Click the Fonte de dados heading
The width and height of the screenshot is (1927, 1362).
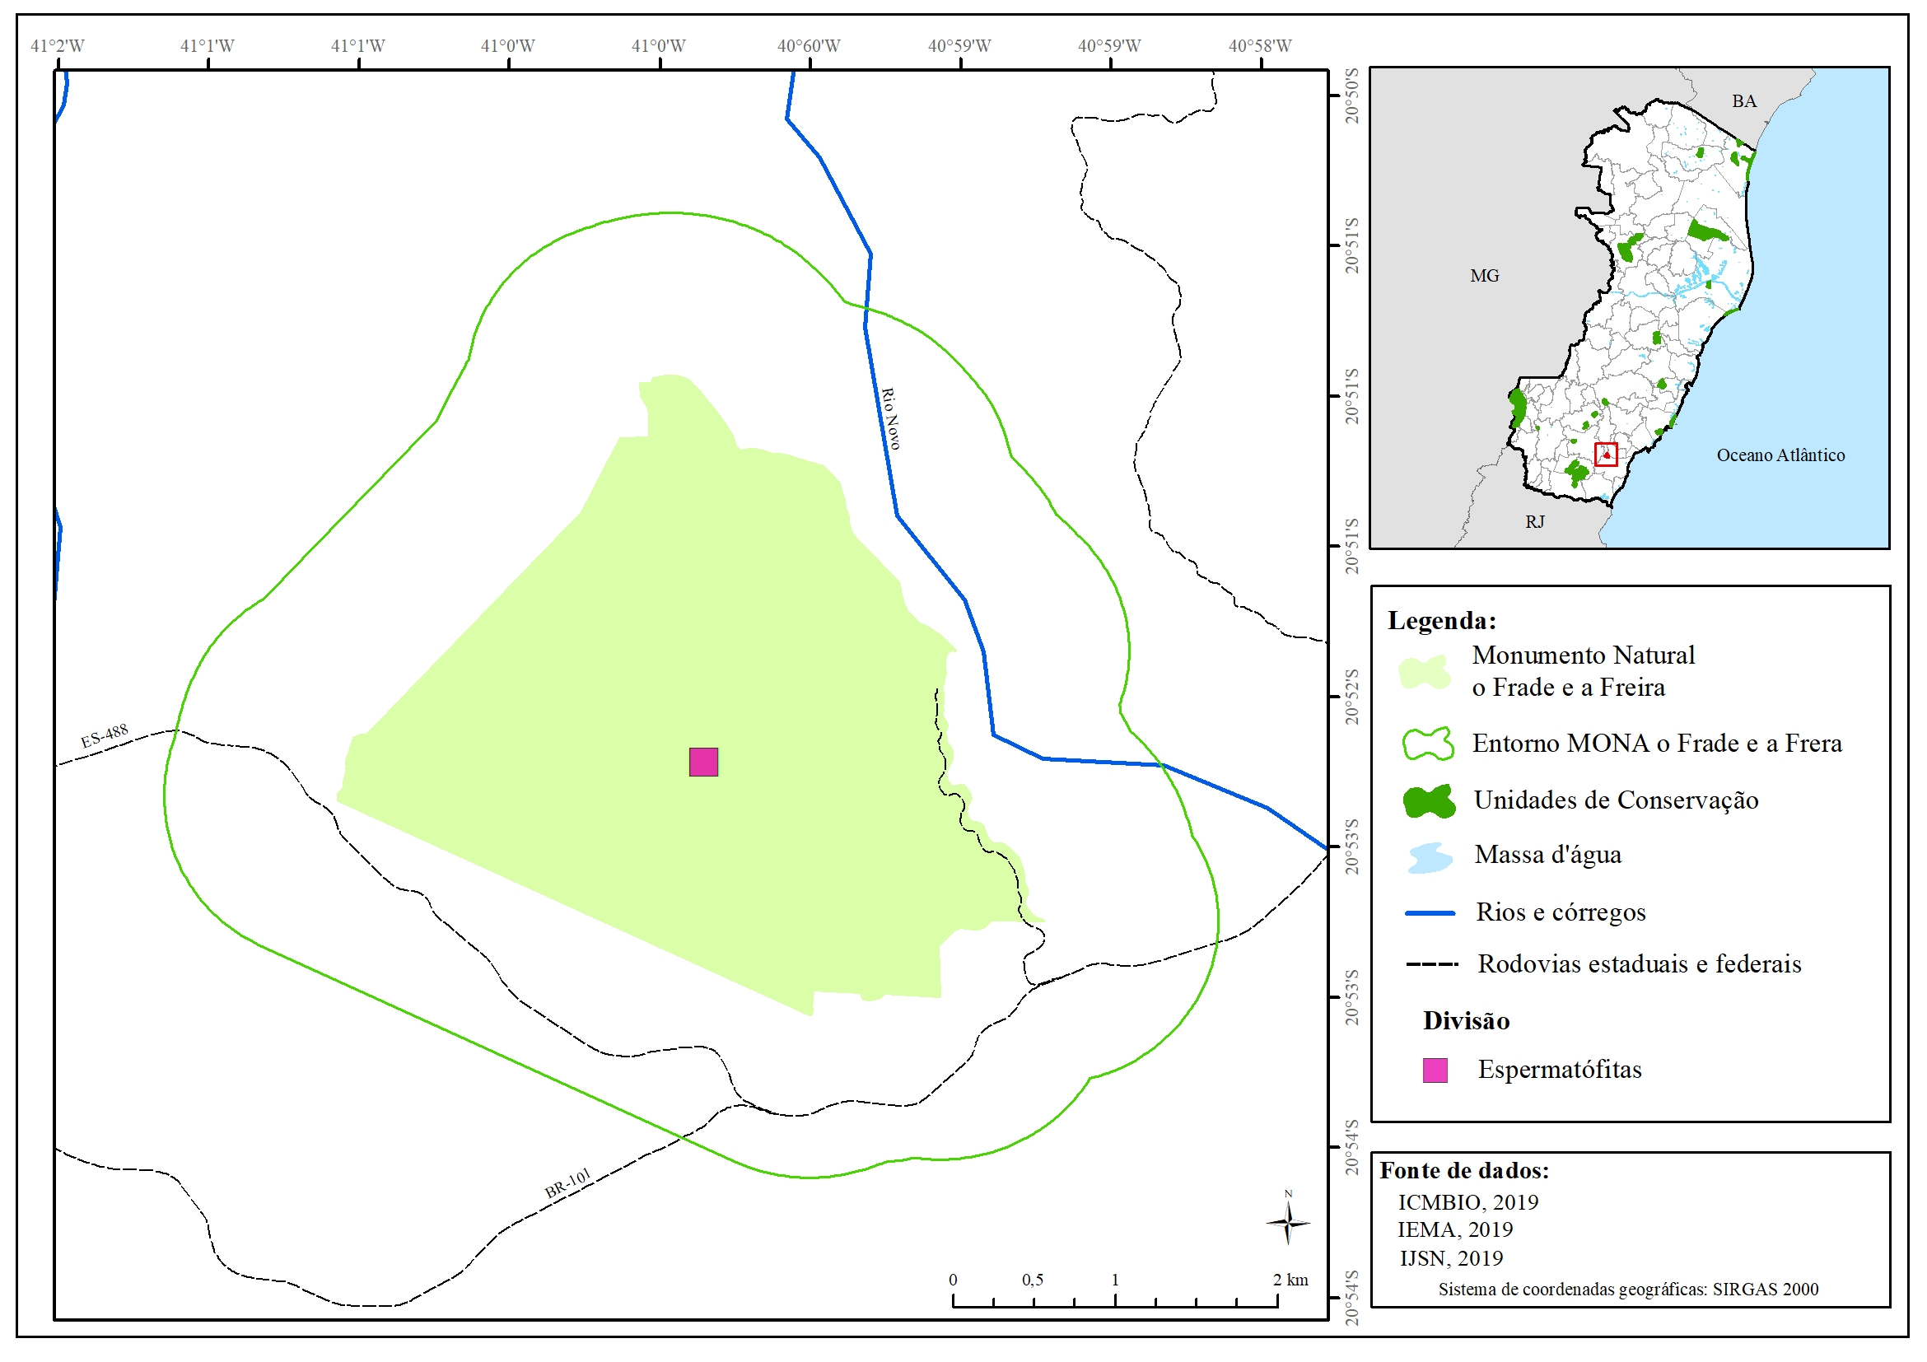pos(1464,1170)
